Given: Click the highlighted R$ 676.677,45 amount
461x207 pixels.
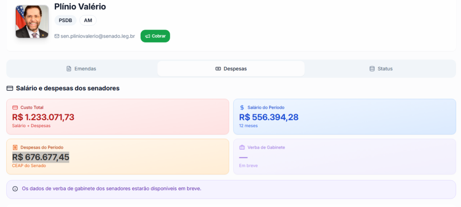Looking at the screenshot, I should coord(41,157).
